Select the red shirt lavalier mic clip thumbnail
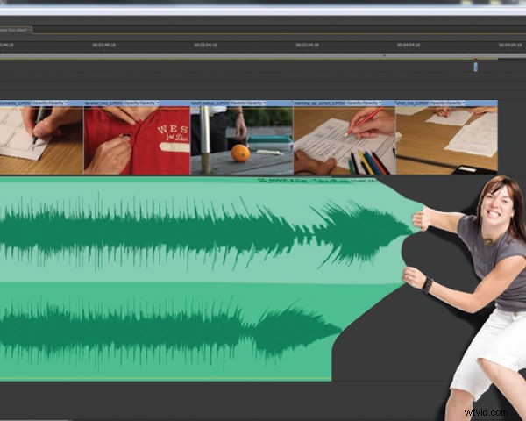526x421 pixels. click(137, 140)
